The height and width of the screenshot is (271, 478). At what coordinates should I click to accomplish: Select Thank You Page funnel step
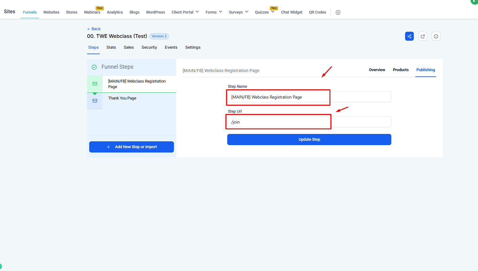pyautogui.click(x=122, y=98)
